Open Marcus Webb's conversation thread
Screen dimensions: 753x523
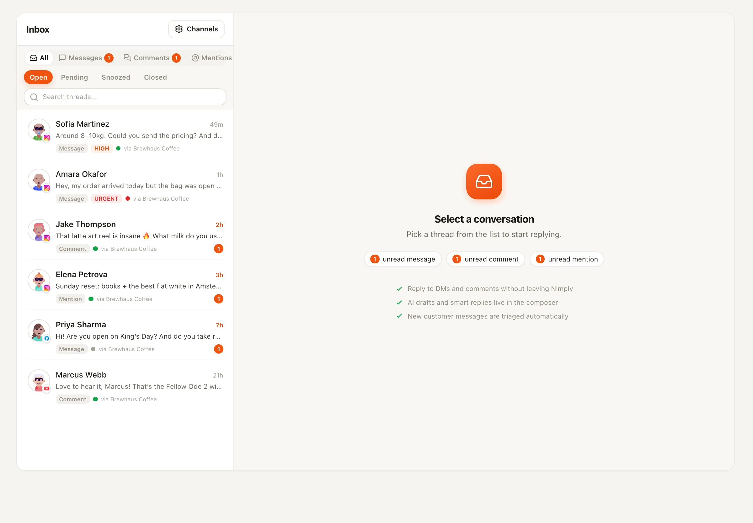coord(125,386)
